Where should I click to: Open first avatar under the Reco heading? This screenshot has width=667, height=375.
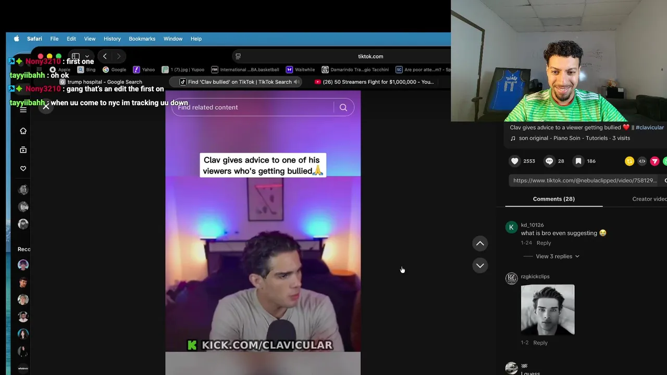point(23,265)
